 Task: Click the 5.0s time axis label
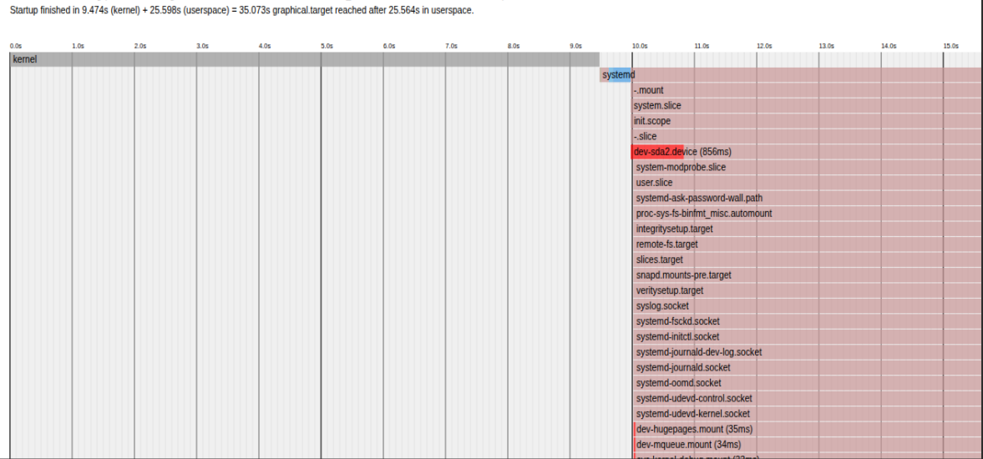327,47
